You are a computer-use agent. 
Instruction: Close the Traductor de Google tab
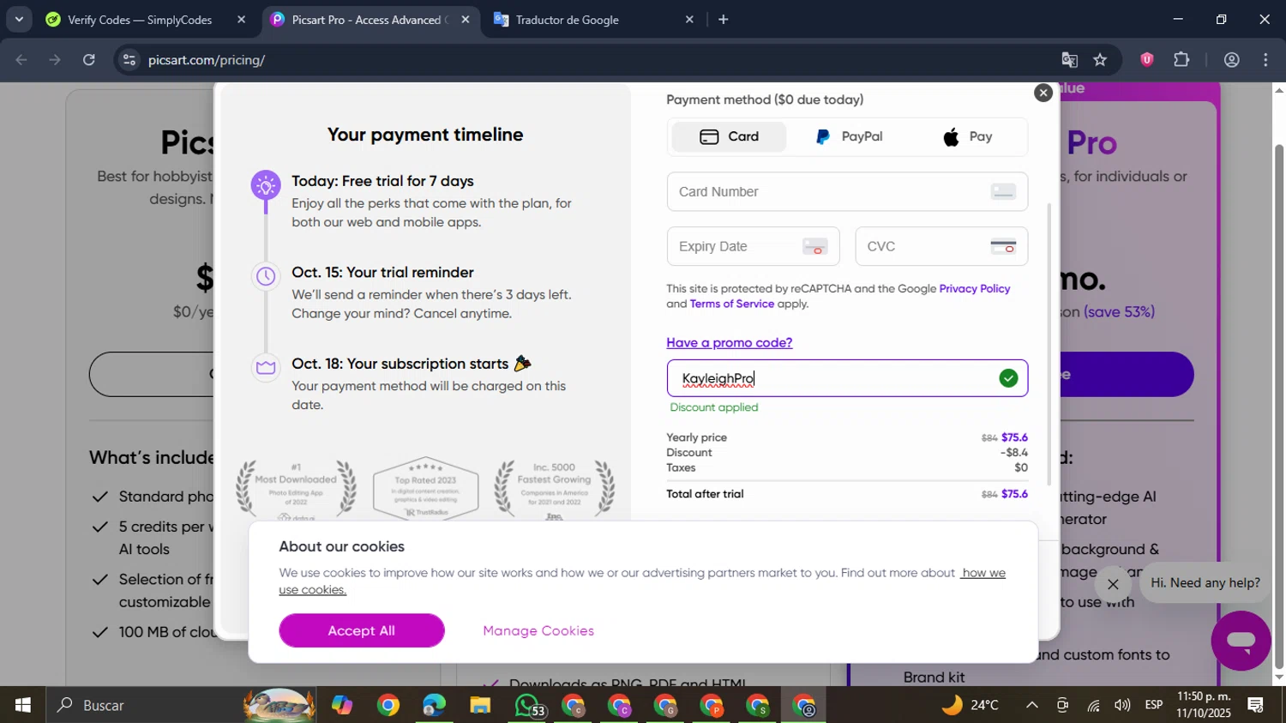688,20
